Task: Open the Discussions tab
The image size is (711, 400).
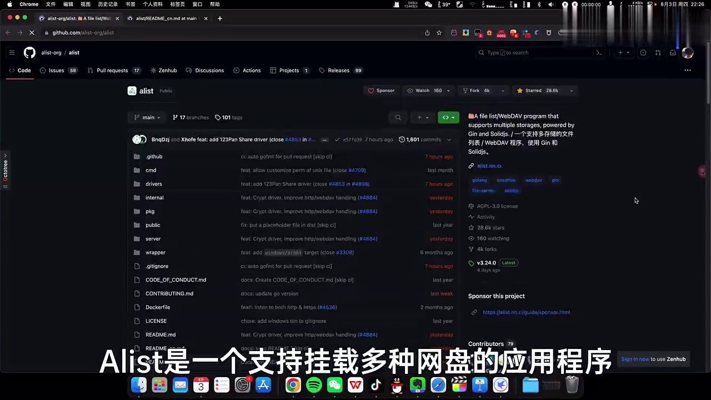Action: [x=205, y=71]
